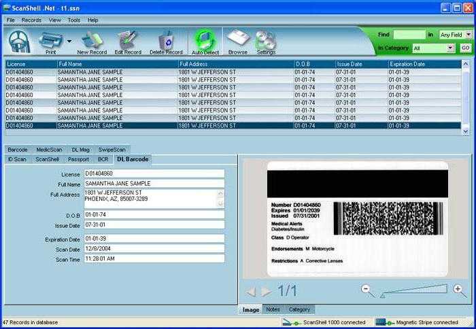
Task: Switch to the BCR tab
Action: point(103,159)
